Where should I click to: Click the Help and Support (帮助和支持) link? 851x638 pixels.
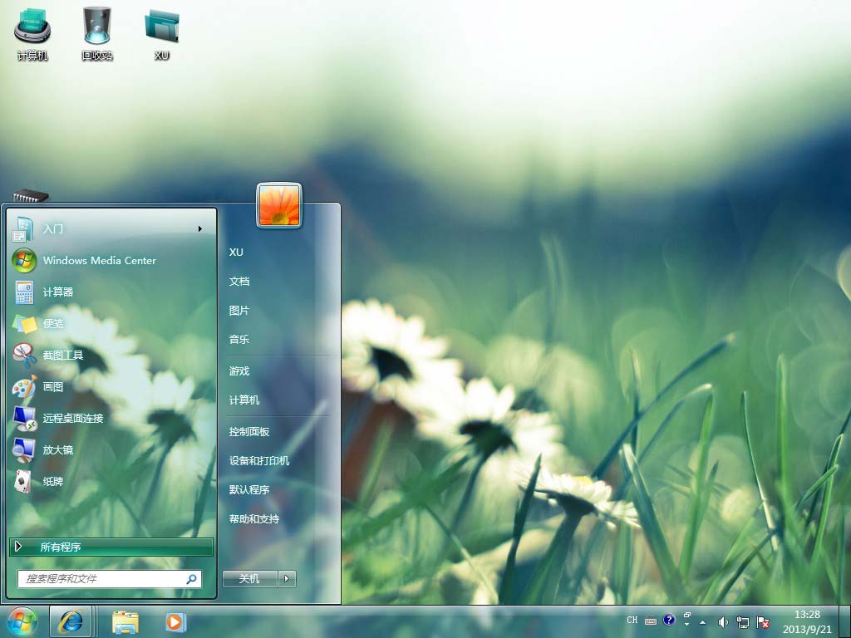pos(254,519)
